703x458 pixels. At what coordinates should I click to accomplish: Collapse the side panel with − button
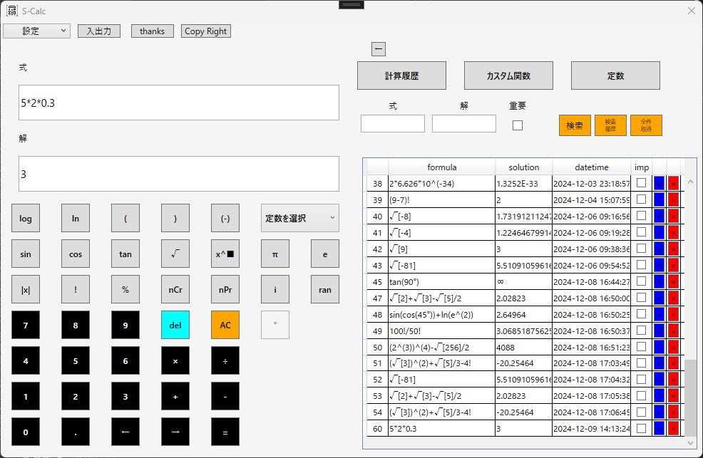[x=379, y=49]
